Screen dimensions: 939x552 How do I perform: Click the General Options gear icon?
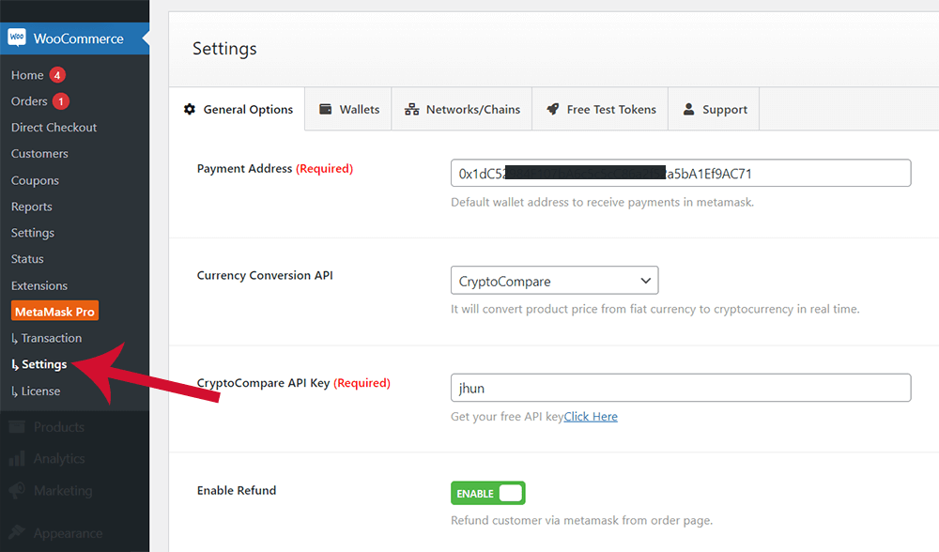coord(190,109)
